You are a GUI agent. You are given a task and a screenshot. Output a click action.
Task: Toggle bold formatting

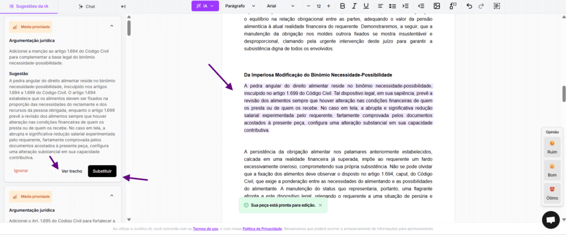[342, 6]
